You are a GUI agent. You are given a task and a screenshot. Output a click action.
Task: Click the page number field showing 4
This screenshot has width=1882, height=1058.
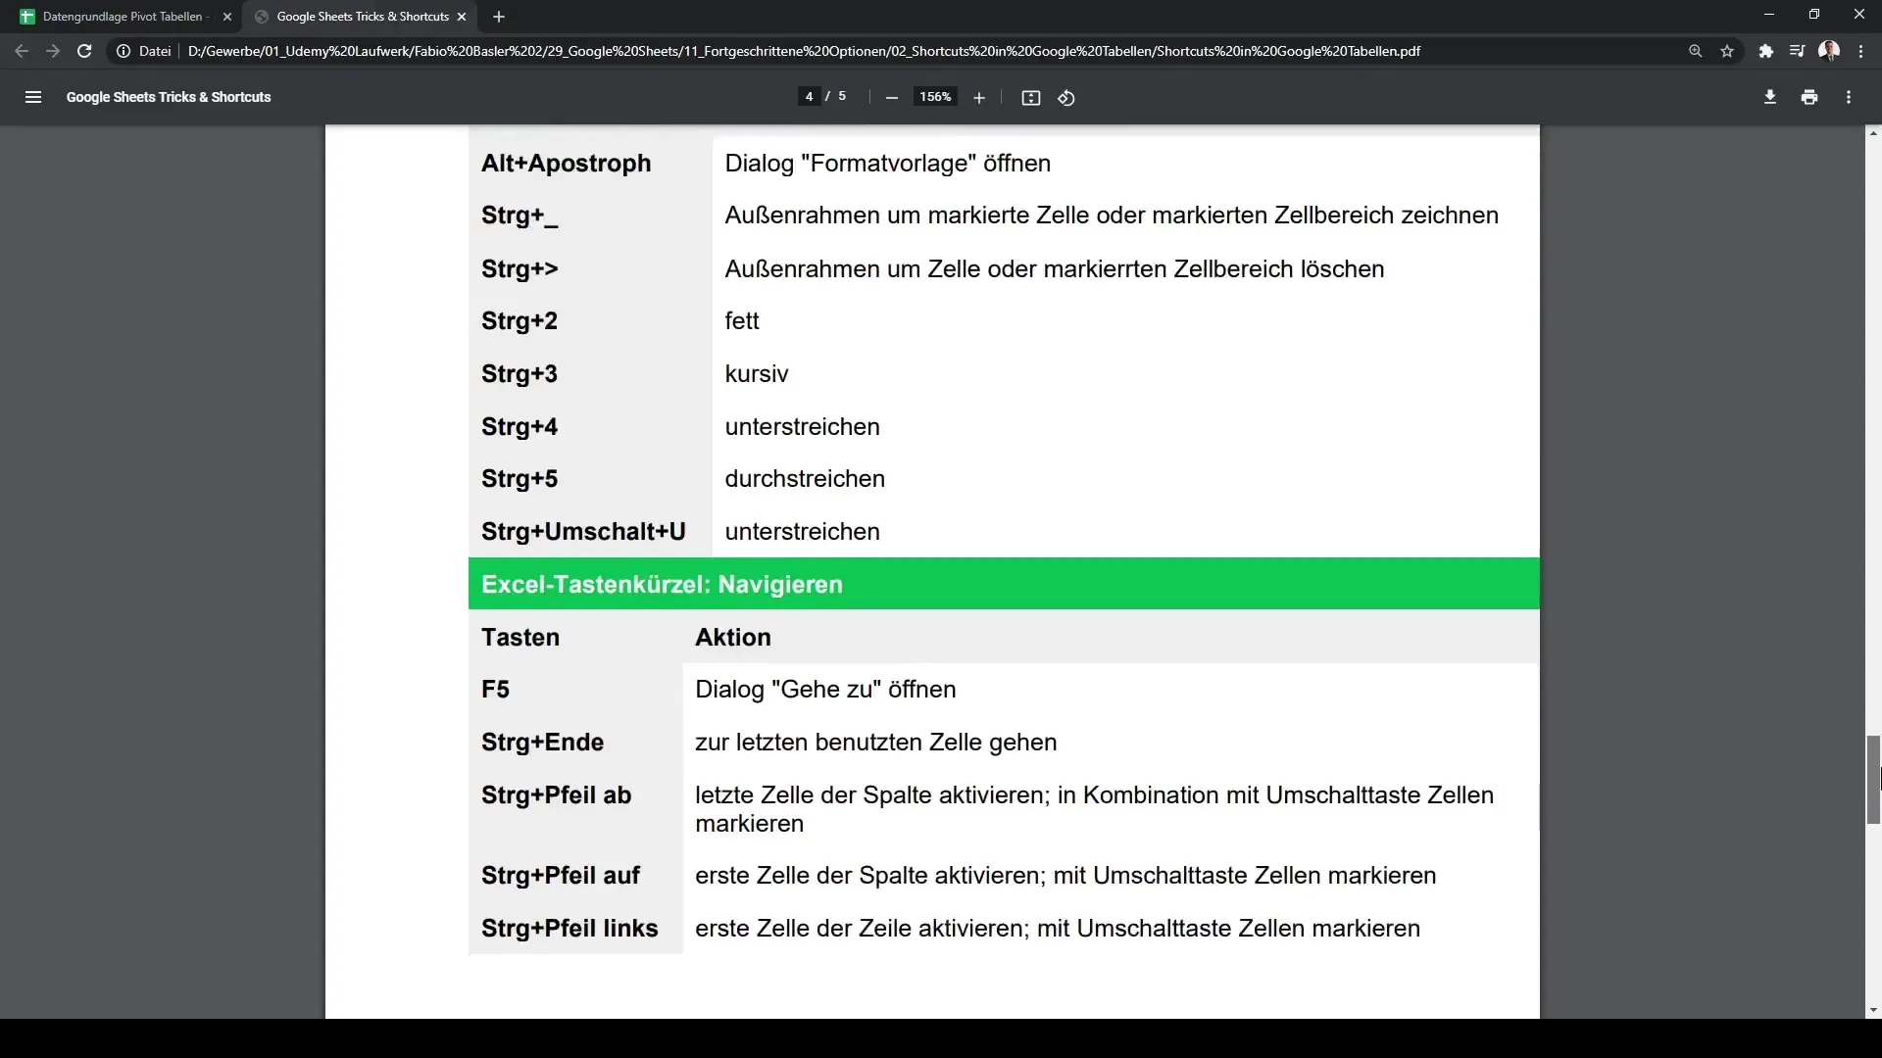click(x=809, y=96)
